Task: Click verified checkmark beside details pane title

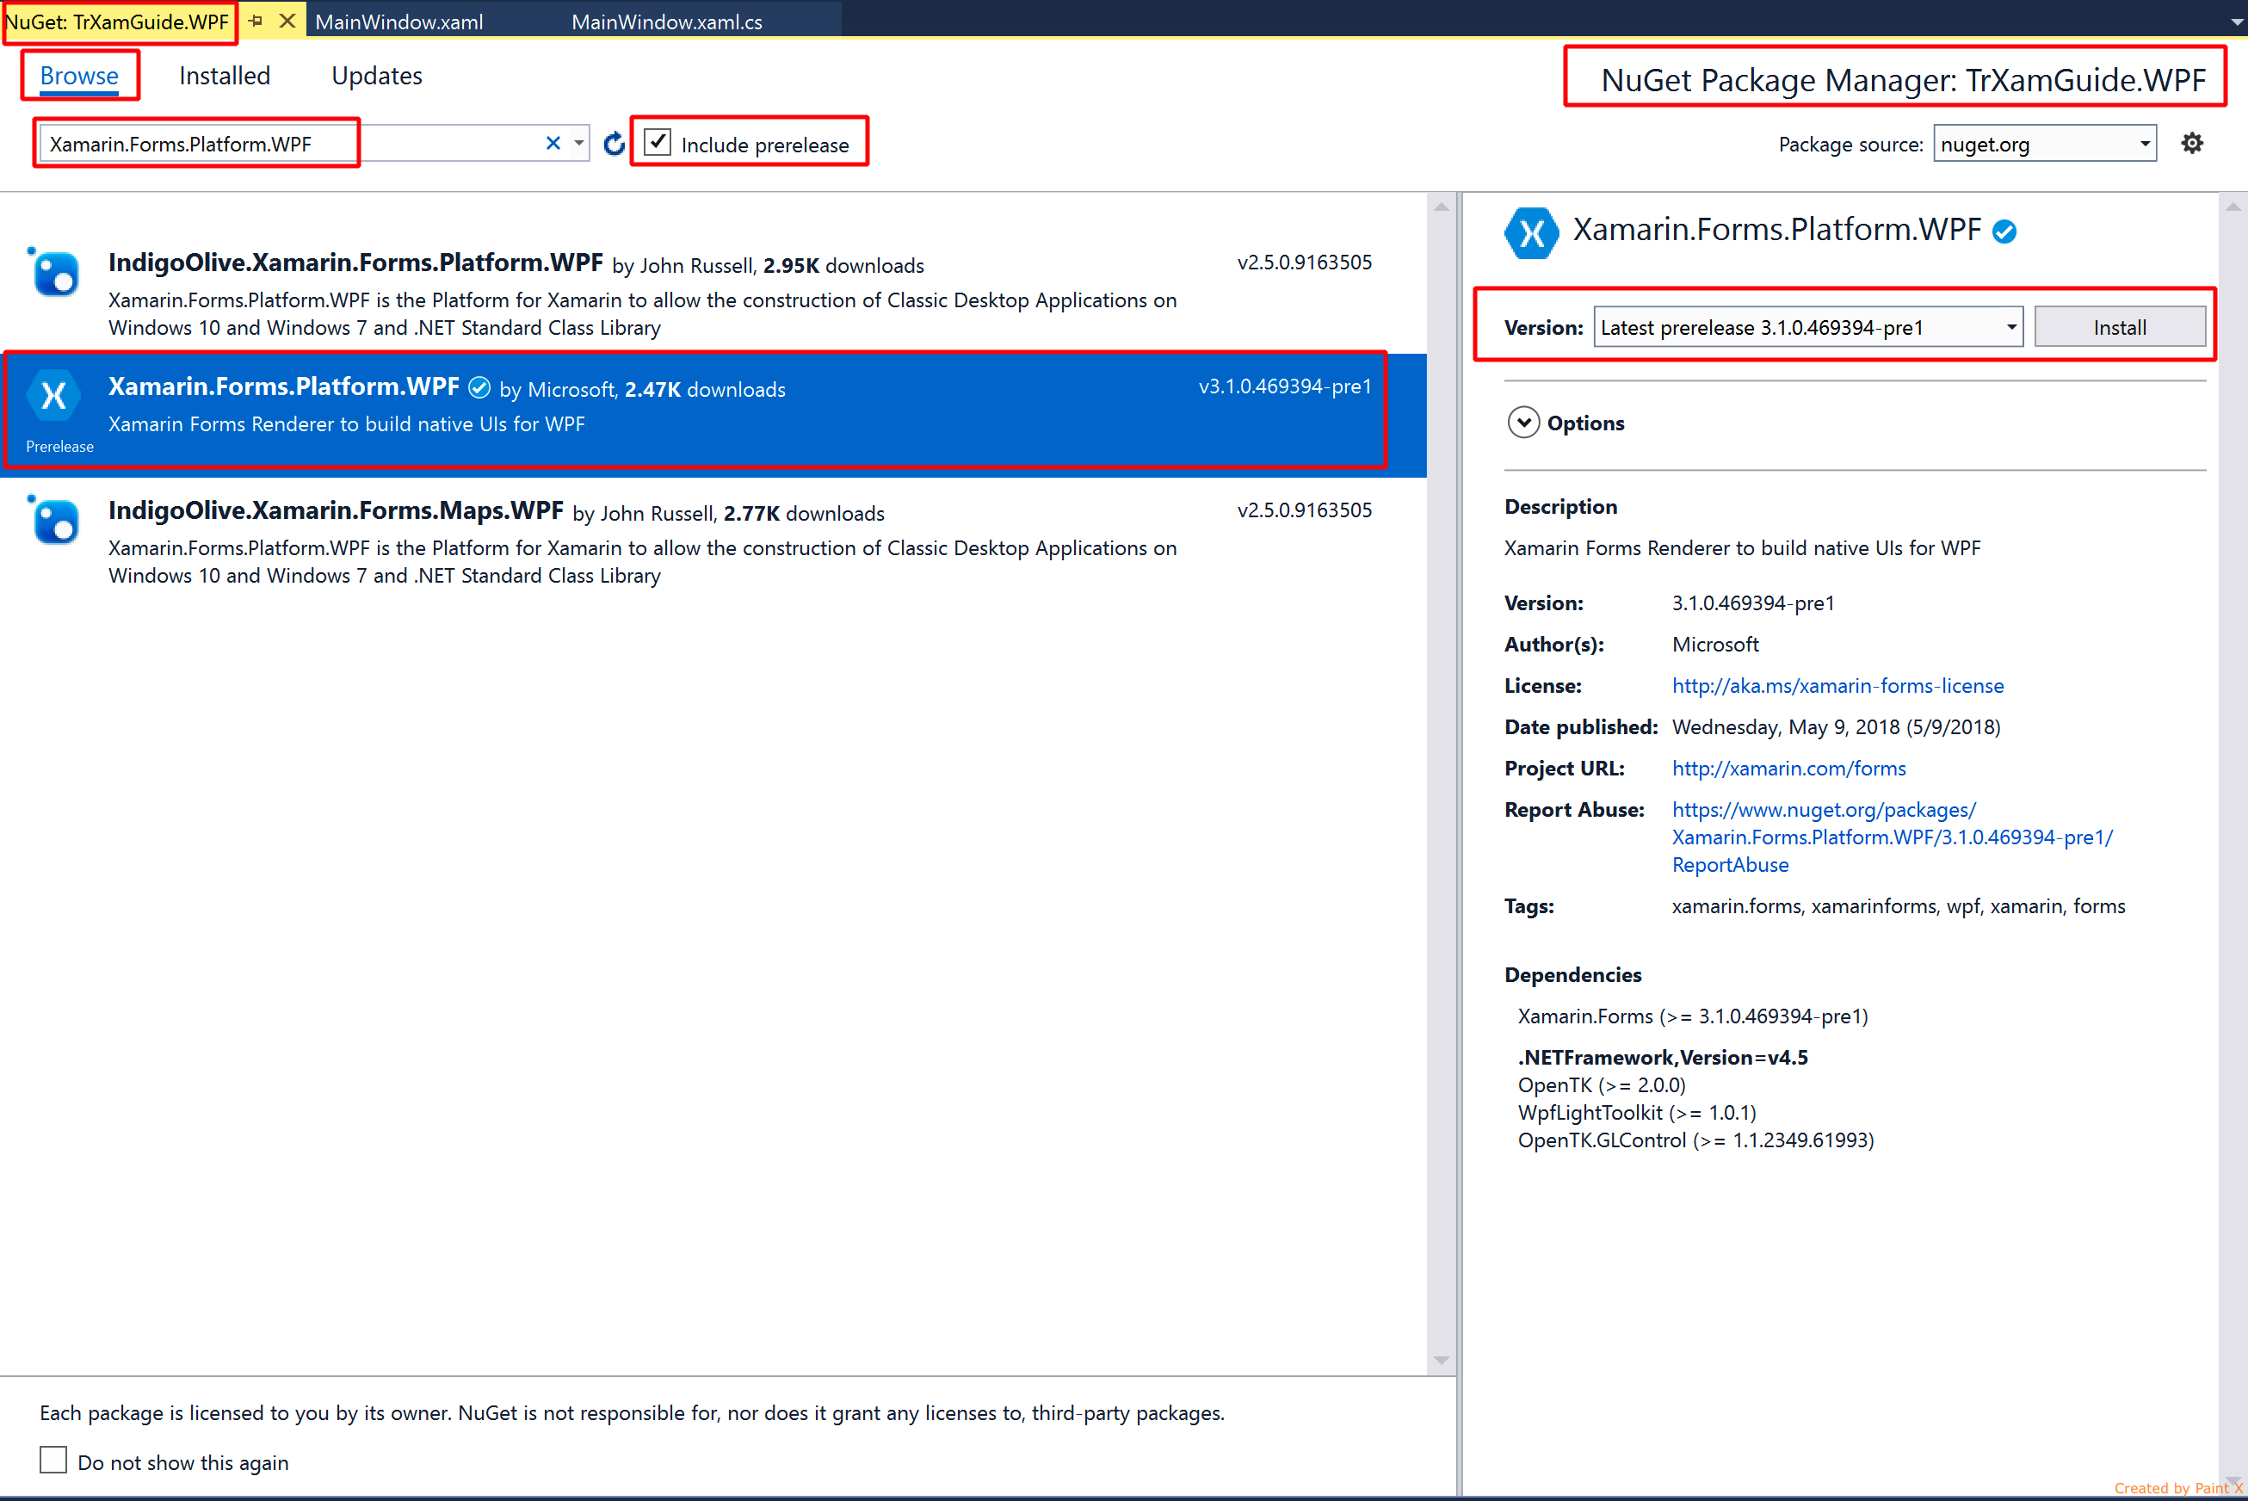Action: pyautogui.click(x=2004, y=232)
